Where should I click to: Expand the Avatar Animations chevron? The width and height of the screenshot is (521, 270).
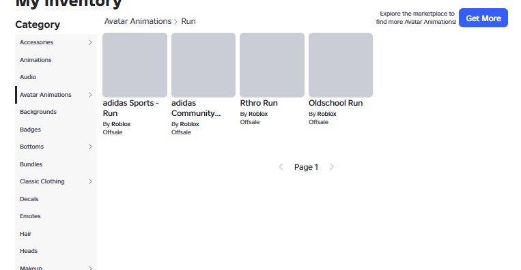pos(90,95)
